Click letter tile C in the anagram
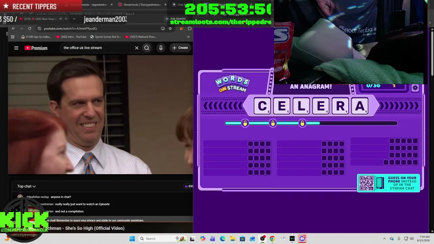This screenshot has width=434, height=244. pos(262,106)
